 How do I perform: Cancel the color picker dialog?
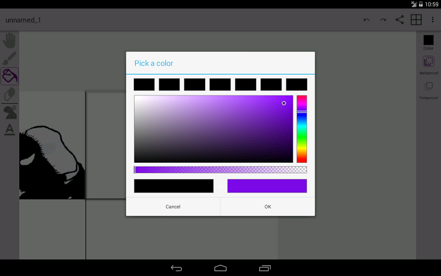coord(173,206)
